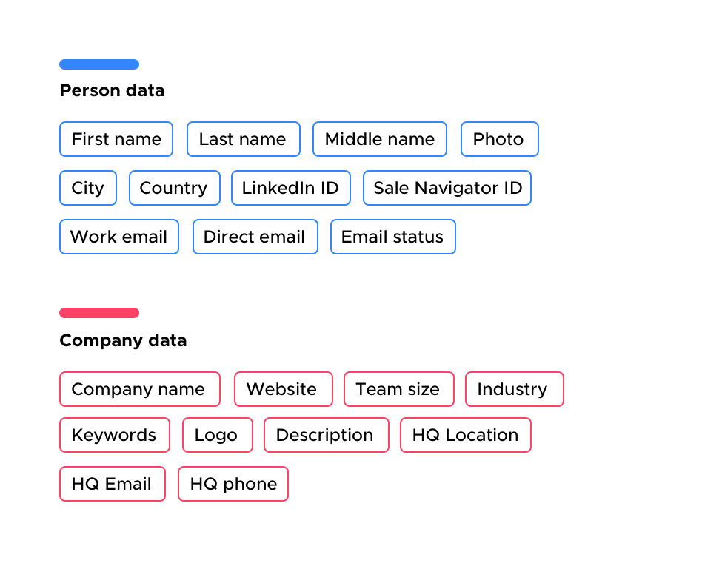702x577 pixels.
Task: Select the Website tag
Action: tap(283, 389)
